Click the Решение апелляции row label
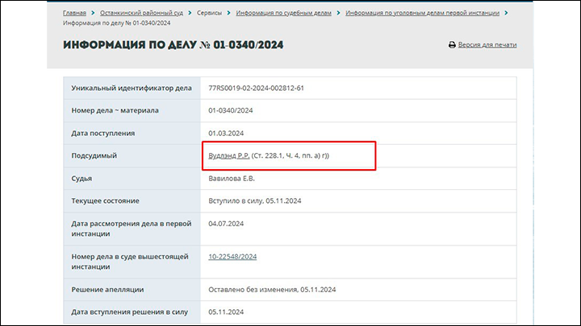 [x=107, y=290]
